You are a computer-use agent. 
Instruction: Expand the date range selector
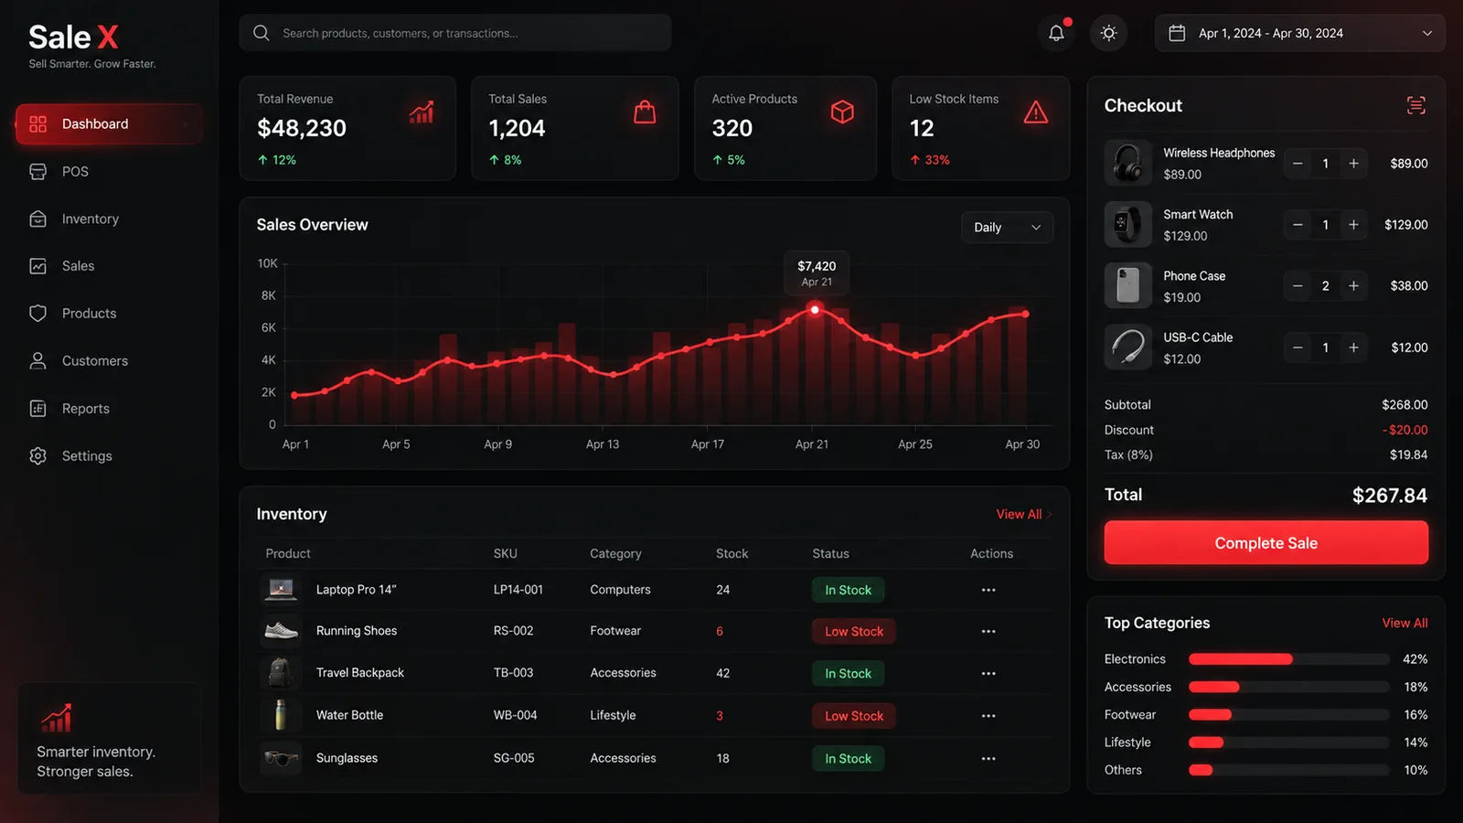(x=1299, y=33)
